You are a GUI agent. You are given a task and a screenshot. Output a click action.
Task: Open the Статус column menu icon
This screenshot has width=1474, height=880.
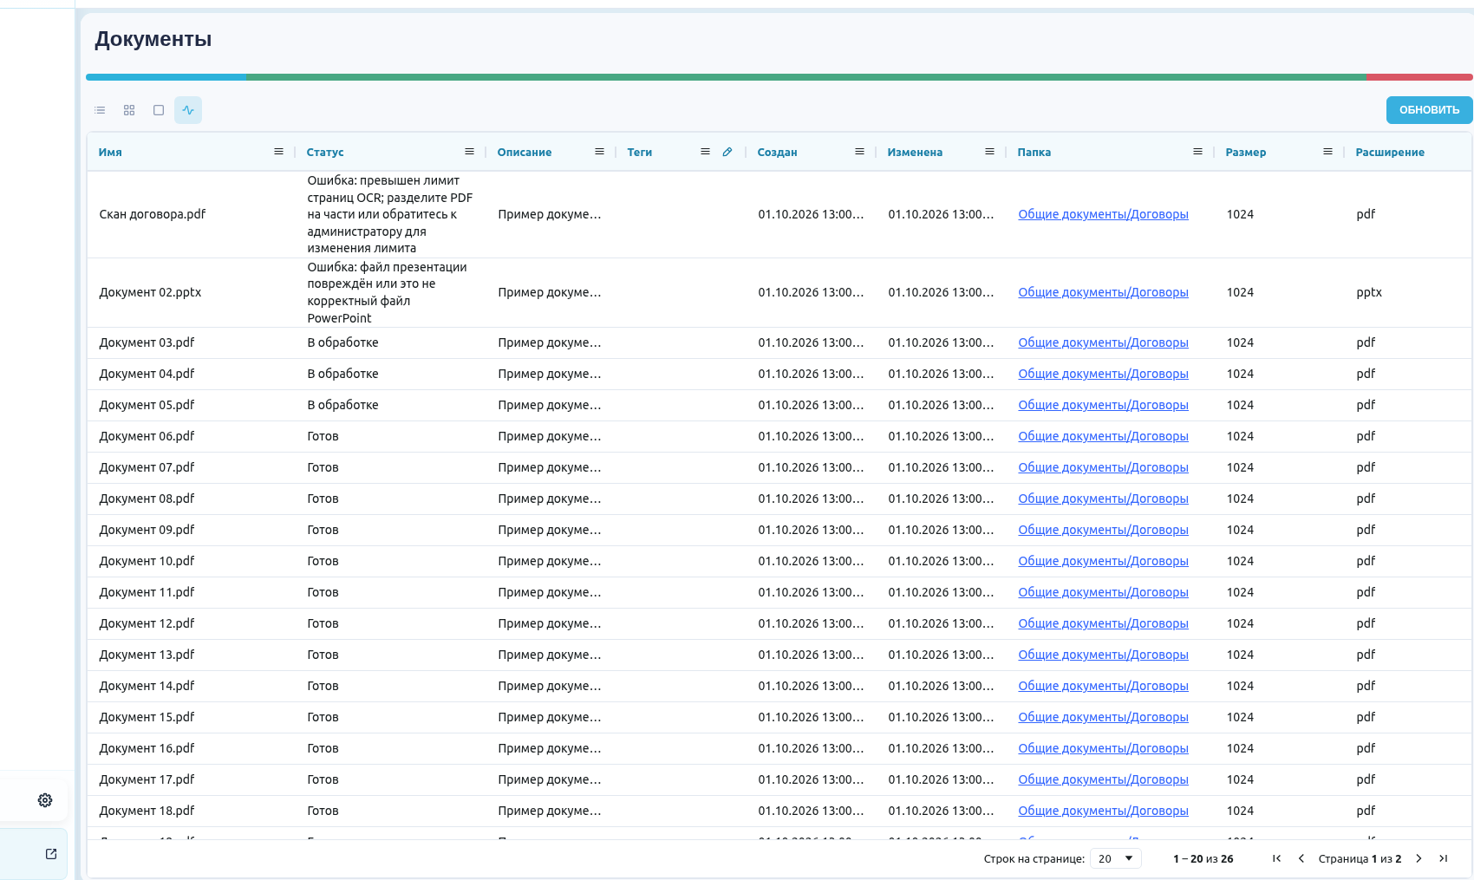click(x=469, y=152)
